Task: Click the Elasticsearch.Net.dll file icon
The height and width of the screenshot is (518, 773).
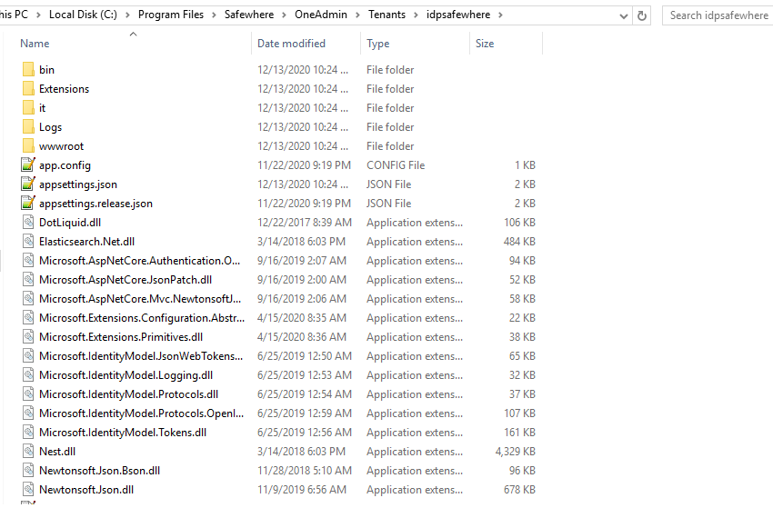Action: [x=28, y=242]
